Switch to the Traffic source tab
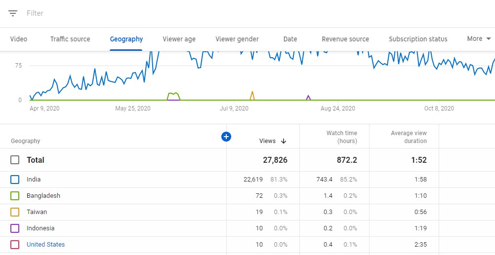The image size is (495, 255). click(x=70, y=39)
